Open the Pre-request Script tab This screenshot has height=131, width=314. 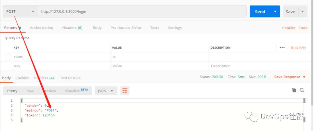(126, 28)
